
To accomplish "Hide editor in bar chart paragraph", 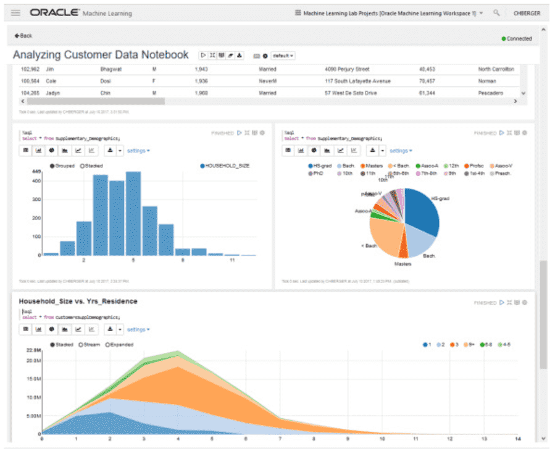I will coord(247,133).
